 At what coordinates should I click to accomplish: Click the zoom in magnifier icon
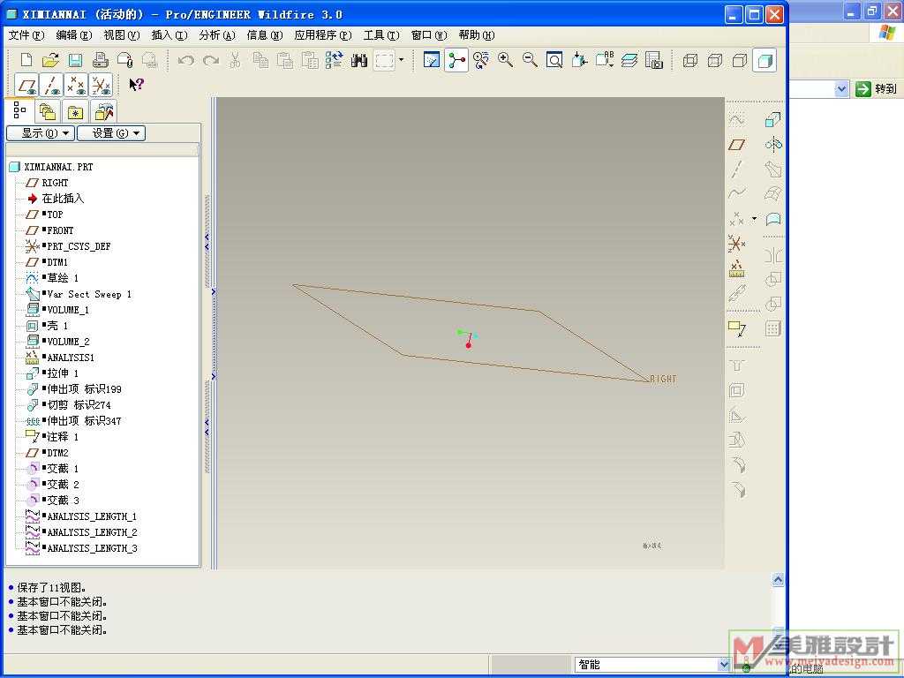(x=506, y=60)
